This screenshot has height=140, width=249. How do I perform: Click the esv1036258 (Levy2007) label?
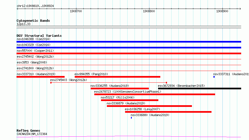click(142, 109)
